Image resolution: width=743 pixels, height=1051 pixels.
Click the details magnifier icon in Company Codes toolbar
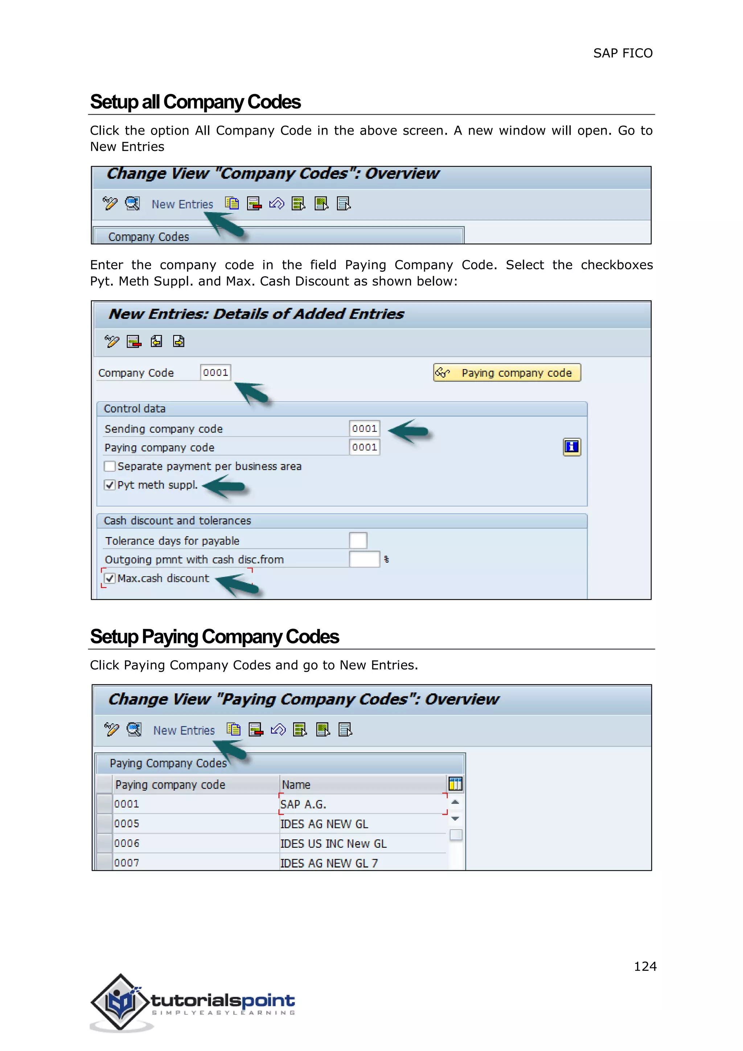pos(133,203)
